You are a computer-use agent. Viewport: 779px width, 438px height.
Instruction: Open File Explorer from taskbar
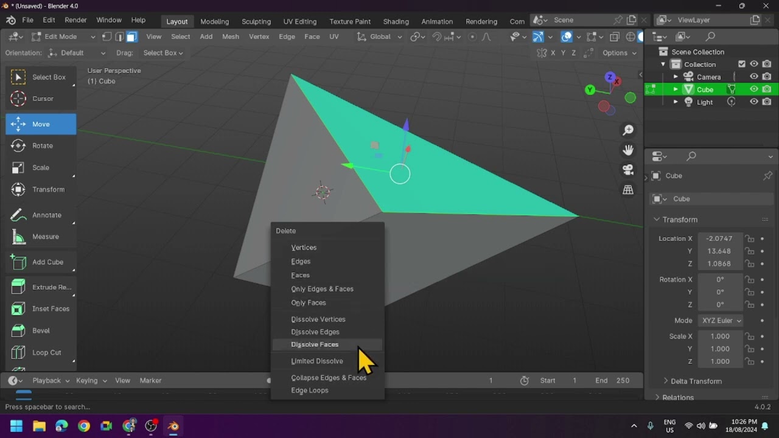[x=39, y=426]
